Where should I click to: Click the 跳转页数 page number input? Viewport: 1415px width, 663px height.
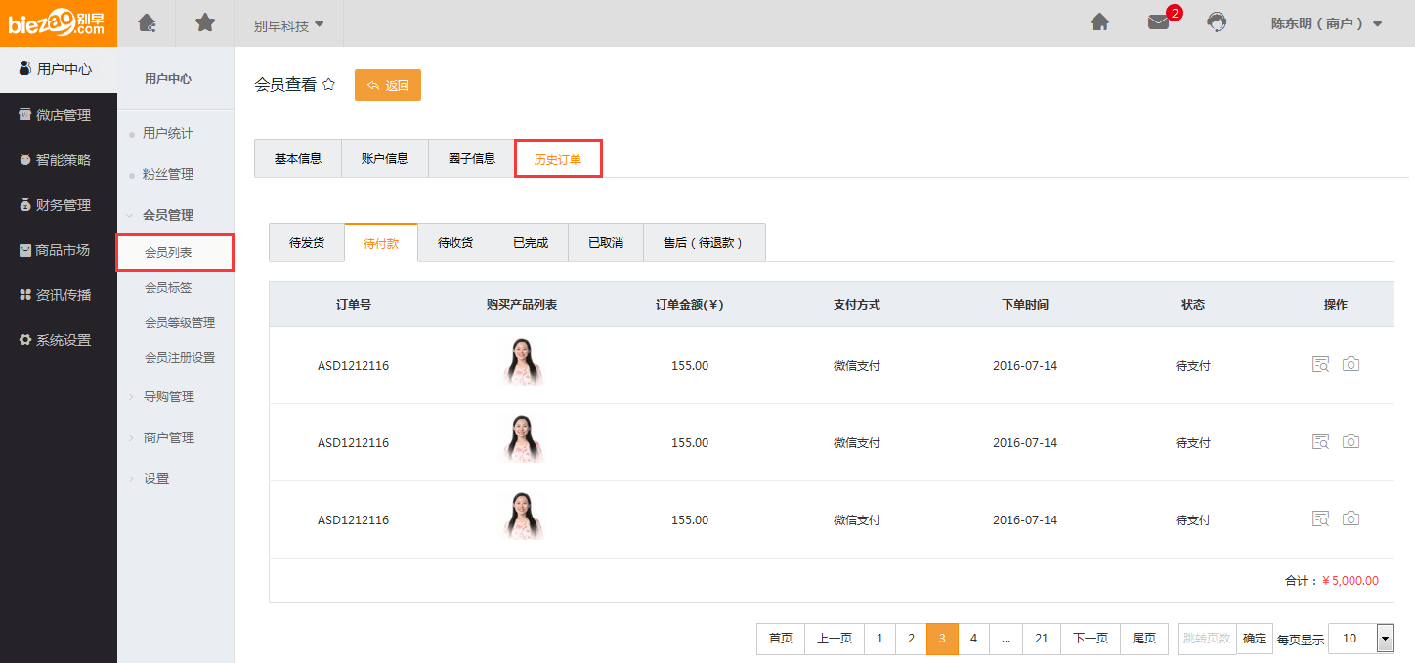click(1207, 639)
